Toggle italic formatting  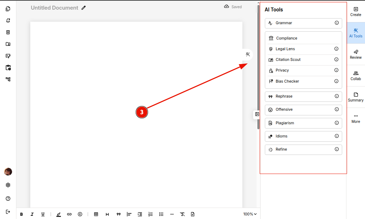point(32,214)
